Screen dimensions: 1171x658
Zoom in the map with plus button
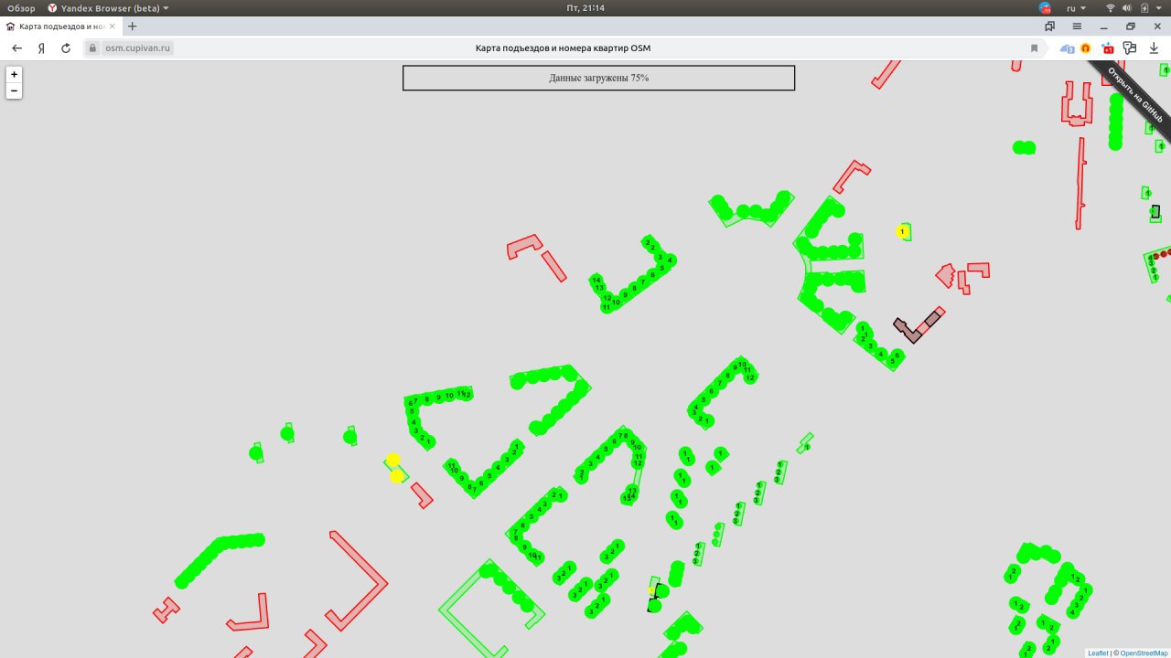[x=14, y=75]
